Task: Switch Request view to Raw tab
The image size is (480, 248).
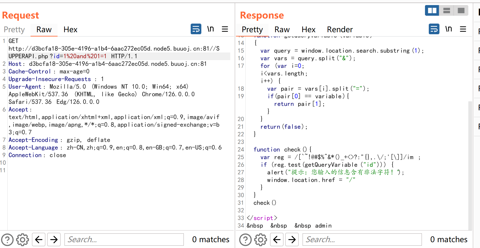Action: tap(44, 30)
